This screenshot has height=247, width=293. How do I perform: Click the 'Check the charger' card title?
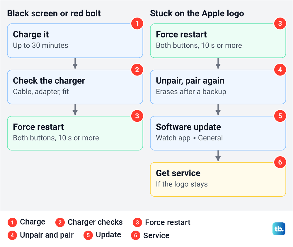coord(49,81)
